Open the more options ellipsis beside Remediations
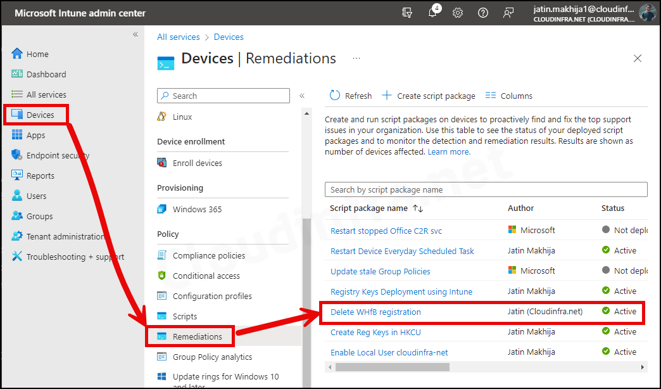 coord(356,58)
